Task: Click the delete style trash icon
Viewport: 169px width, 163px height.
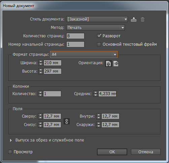Action: [142, 19]
